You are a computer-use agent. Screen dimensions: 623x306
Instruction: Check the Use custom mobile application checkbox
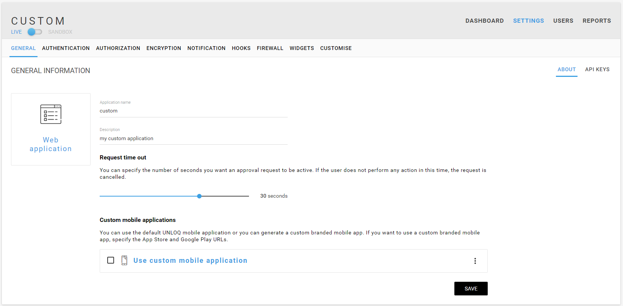111,260
